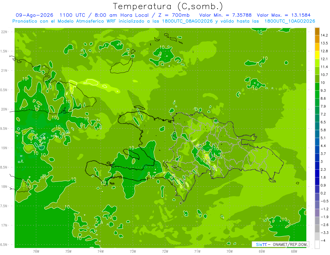The width and height of the screenshot is (330, 255).
Task: Click the 'SisTT – ONAMET/REP.DOM.' credit label
Action: point(280,244)
